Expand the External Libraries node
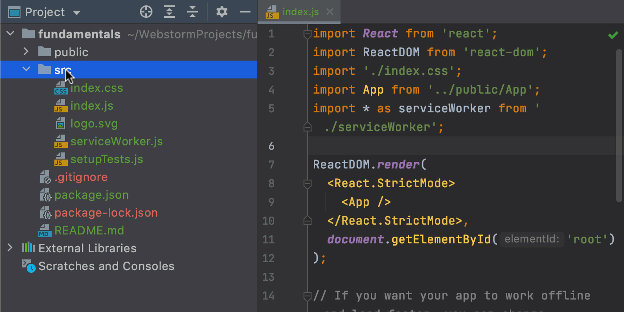The width and height of the screenshot is (624, 312). pos(10,248)
